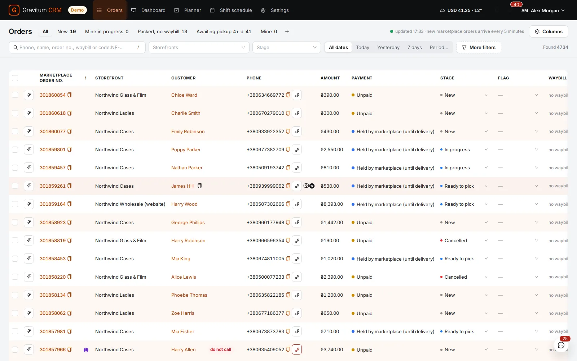Call Chloe Ward's phone number
The image size is (577, 361).
point(297,95)
